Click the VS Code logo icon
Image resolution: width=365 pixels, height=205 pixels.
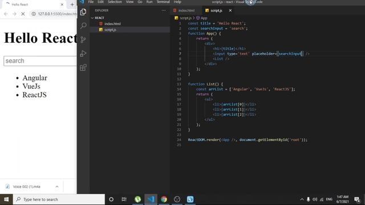click(82, 2)
